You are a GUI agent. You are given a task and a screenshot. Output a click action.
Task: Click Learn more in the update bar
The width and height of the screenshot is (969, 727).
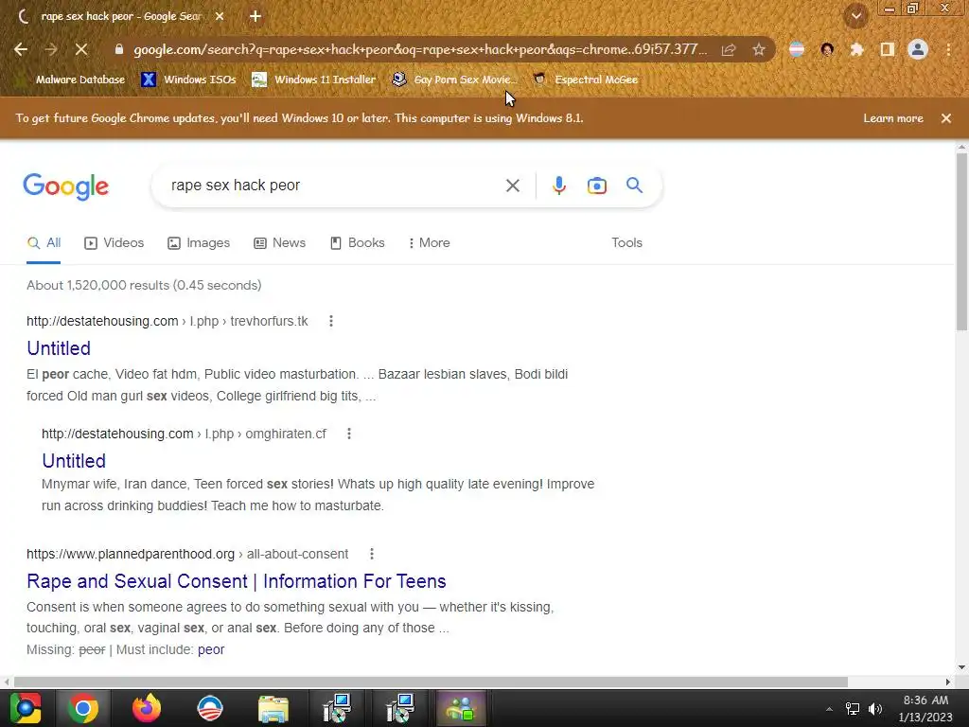[x=893, y=118]
